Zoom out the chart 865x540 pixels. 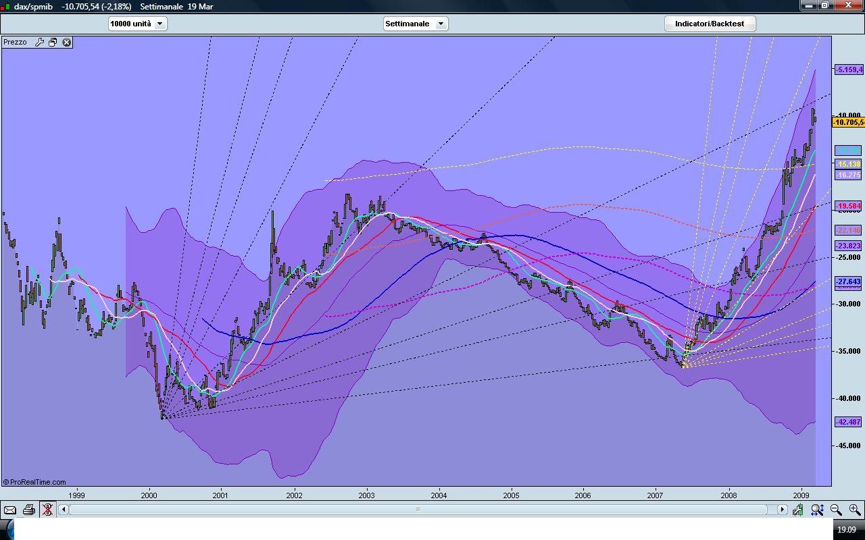tap(836, 510)
